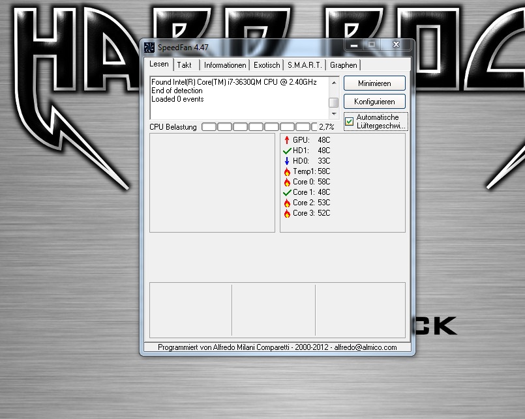Screen dimensions: 525x419
Task: Click the CPU Belastung progress bar
Action: coord(259,127)
